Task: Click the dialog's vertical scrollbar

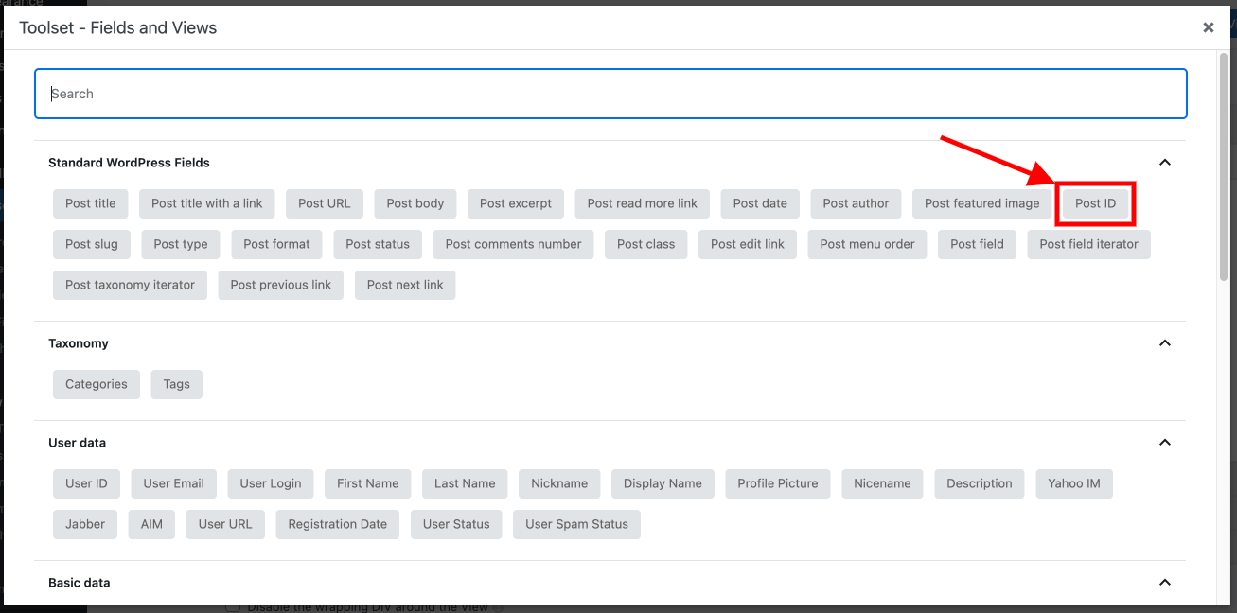Action: tap(1226, 167)
